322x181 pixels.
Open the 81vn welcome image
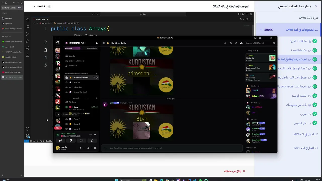(141, 122)
